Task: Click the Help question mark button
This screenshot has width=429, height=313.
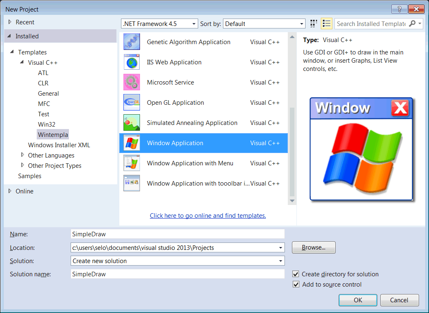Action: point(399,9)
